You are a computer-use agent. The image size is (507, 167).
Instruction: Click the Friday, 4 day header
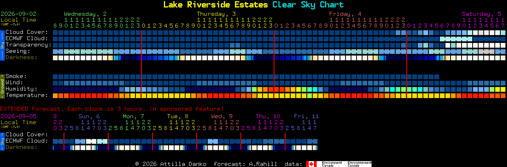(346, 14)
